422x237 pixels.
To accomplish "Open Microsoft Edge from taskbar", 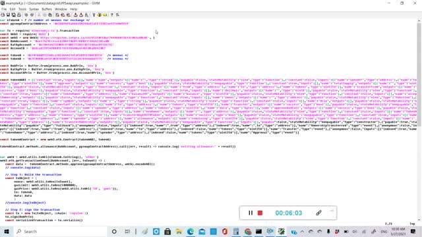I will [191, 231].
